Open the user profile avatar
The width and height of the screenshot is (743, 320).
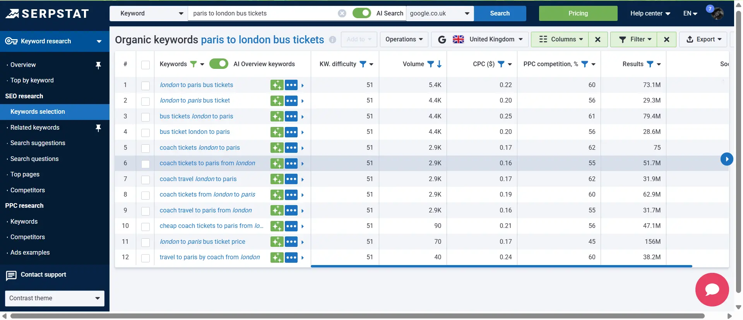[x=717, y=14]
